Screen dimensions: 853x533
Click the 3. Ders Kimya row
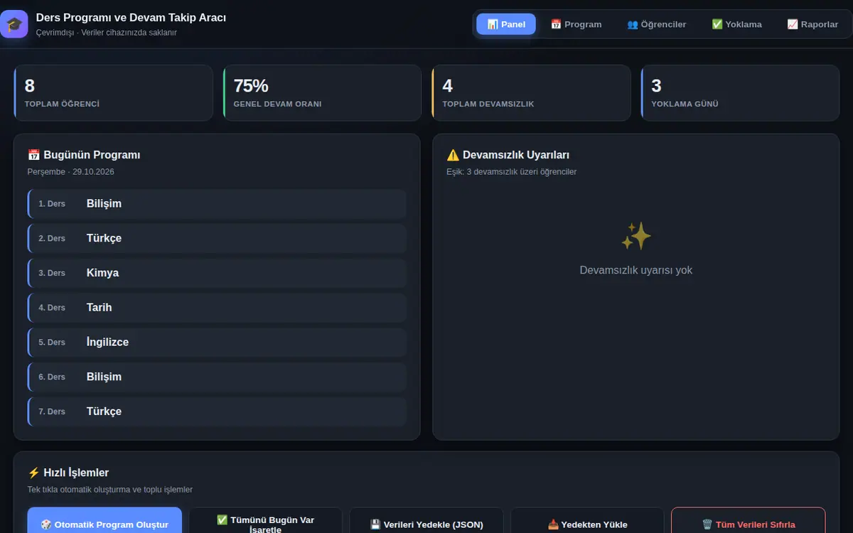coord(217,273)
